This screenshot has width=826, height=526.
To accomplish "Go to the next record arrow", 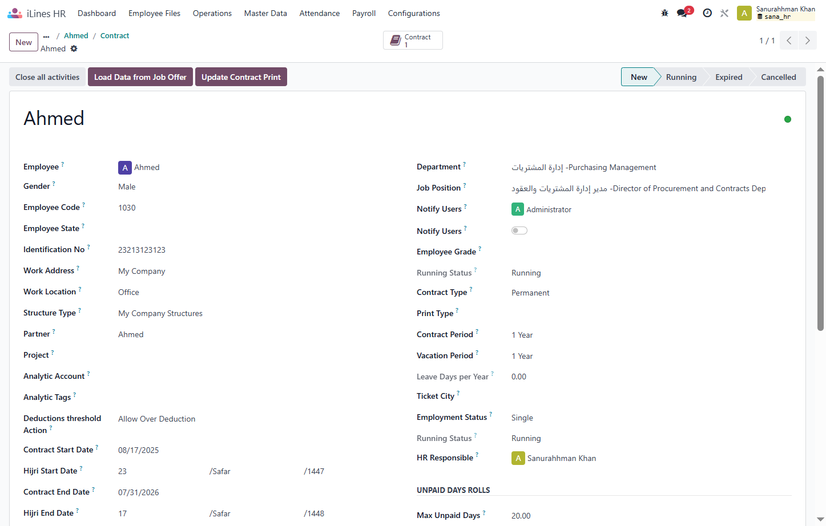I will coord(807,41).
